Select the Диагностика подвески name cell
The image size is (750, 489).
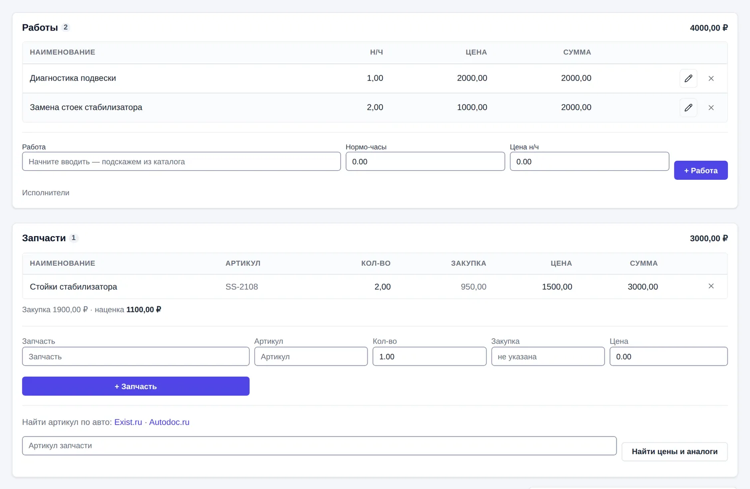[73, 78]
